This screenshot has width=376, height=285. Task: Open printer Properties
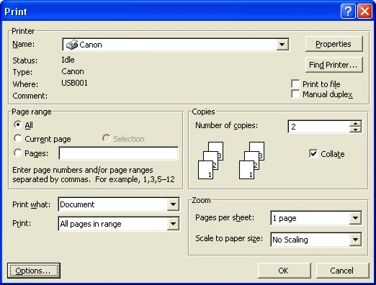tap(334, 44)
